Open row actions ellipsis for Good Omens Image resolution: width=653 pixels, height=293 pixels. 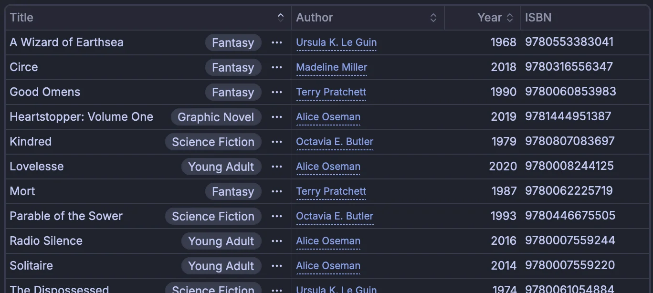[x=277, y=92]
